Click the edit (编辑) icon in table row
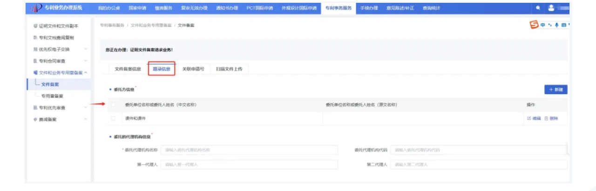Viewport: 596px width, 191px height. [529, 118]
